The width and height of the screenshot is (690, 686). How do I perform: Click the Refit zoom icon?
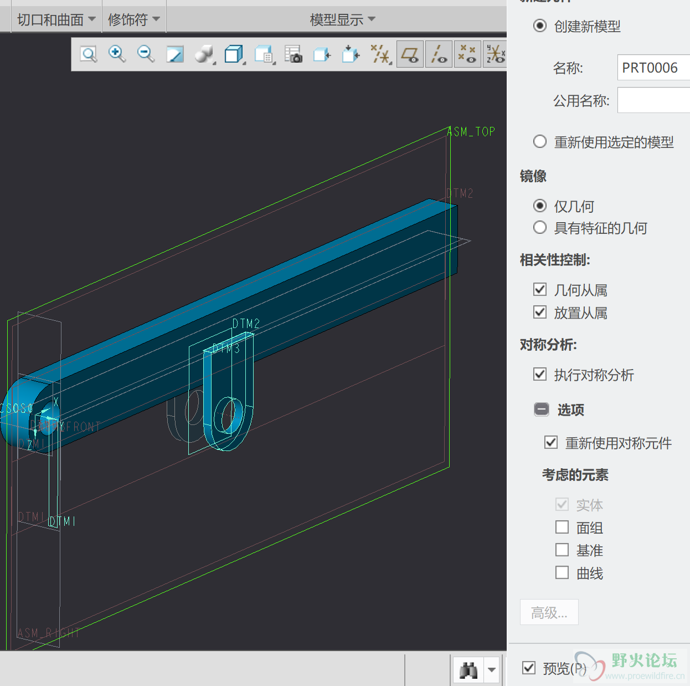89,54
